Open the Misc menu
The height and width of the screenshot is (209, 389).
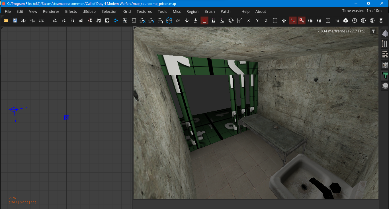[177, 11]
